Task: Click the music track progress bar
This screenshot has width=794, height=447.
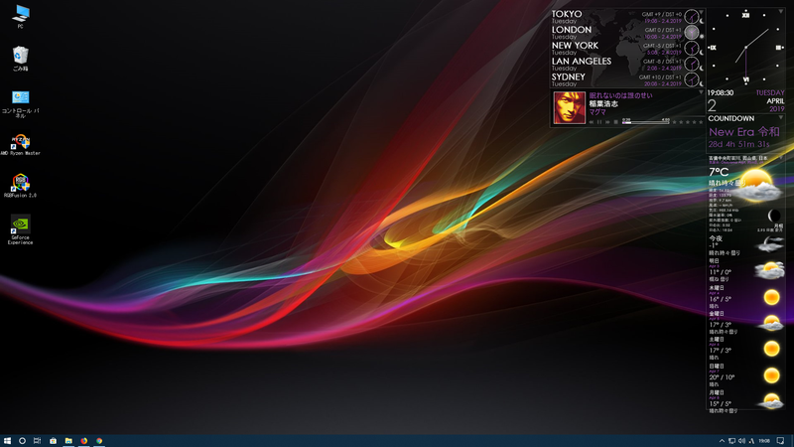Action: pyautogui.click(x=645, y=122)
